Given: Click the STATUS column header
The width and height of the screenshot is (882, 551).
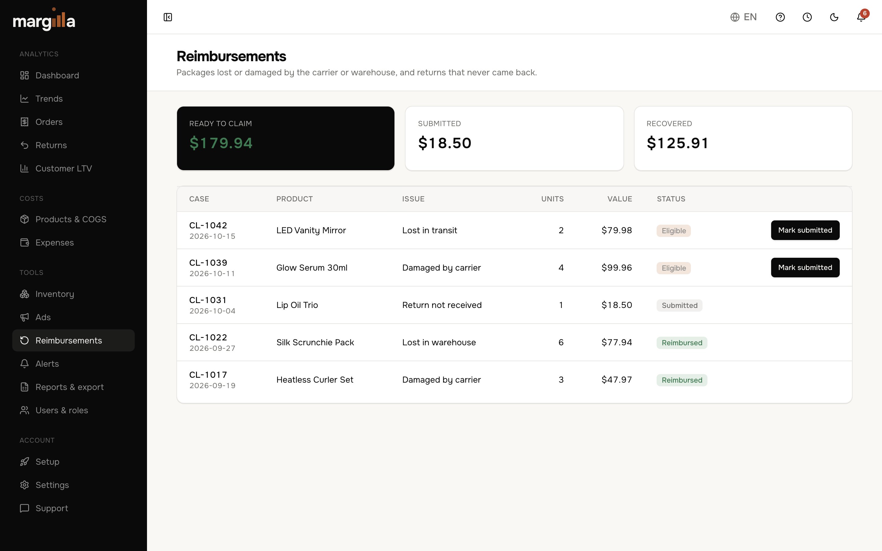Looking at the screenshot, I should (671, 199).
